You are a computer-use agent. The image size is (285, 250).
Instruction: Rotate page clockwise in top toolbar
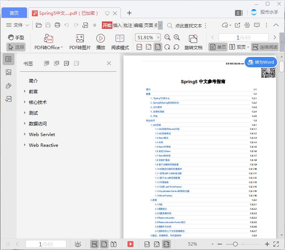coord(167,47)
